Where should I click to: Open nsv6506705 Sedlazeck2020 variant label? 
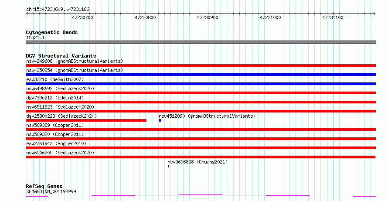tap(60, 153)
